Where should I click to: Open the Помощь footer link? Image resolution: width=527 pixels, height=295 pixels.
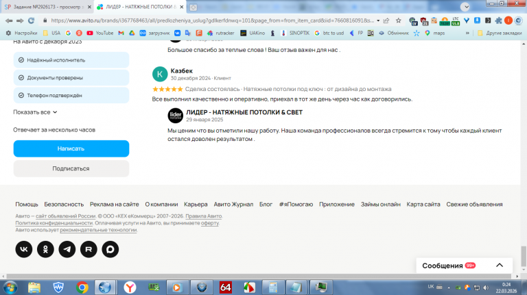coord(27,204)
